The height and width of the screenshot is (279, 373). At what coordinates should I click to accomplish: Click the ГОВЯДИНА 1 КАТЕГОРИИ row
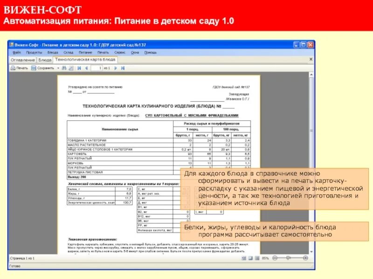(159, 140)
